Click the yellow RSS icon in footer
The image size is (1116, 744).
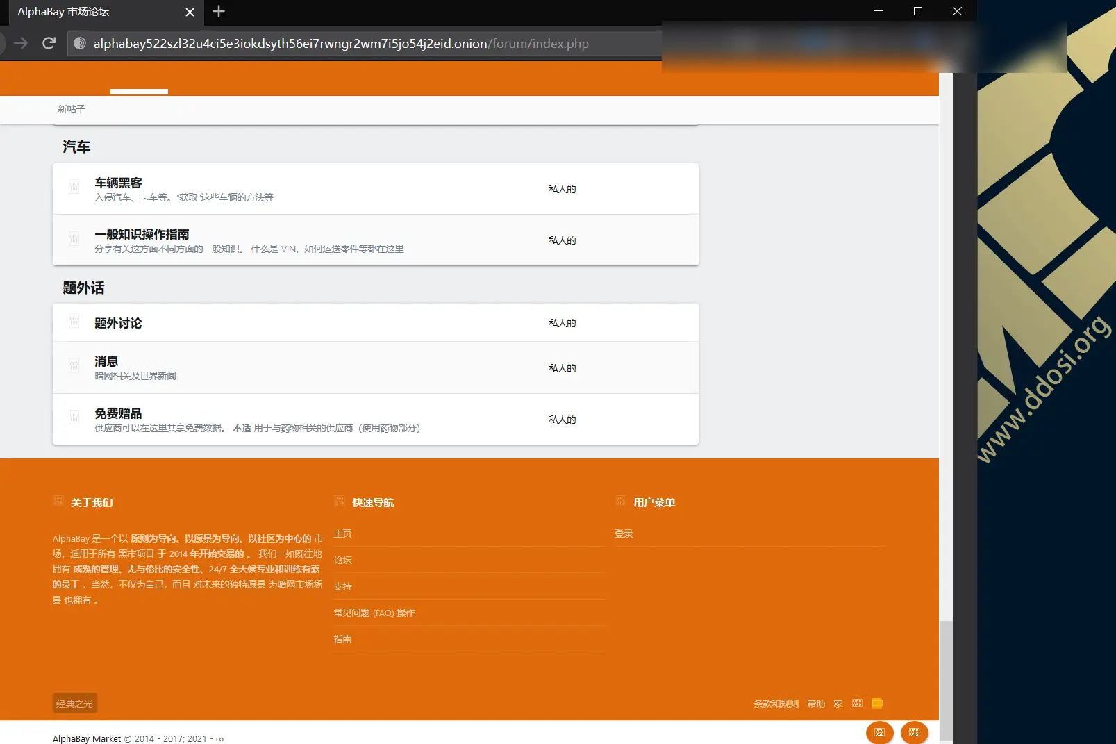click(x=877, y=703)
